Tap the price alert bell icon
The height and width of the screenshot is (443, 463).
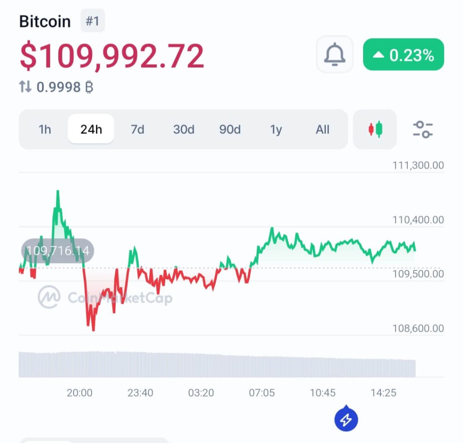(335, 54)
